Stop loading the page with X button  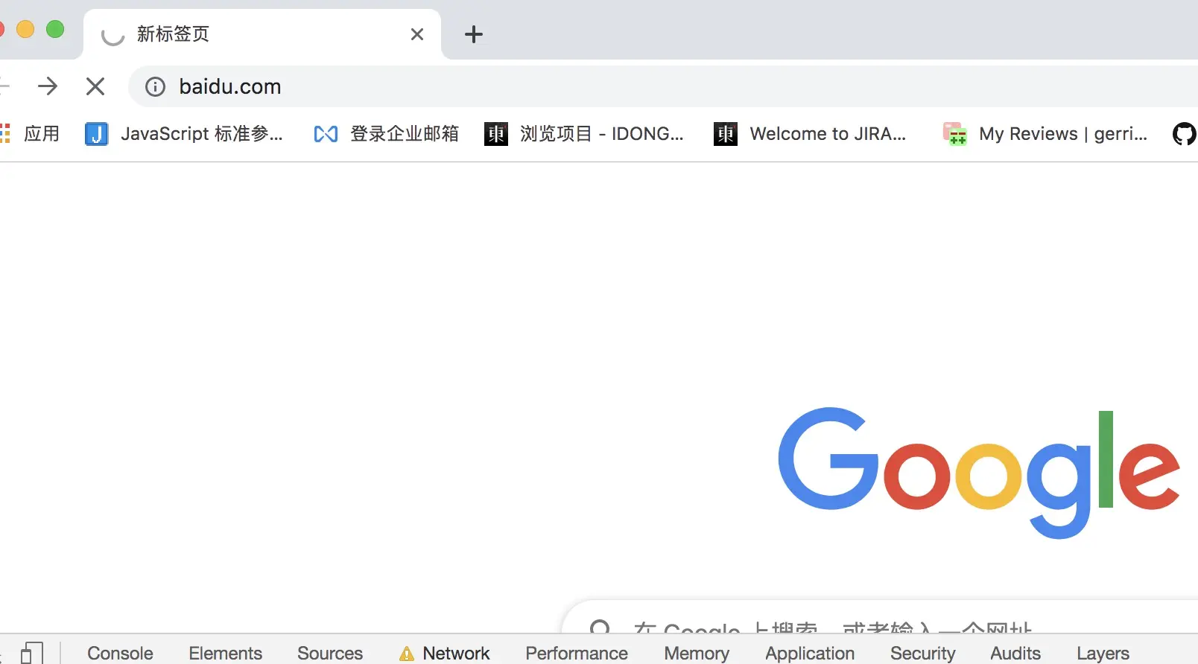95,86
